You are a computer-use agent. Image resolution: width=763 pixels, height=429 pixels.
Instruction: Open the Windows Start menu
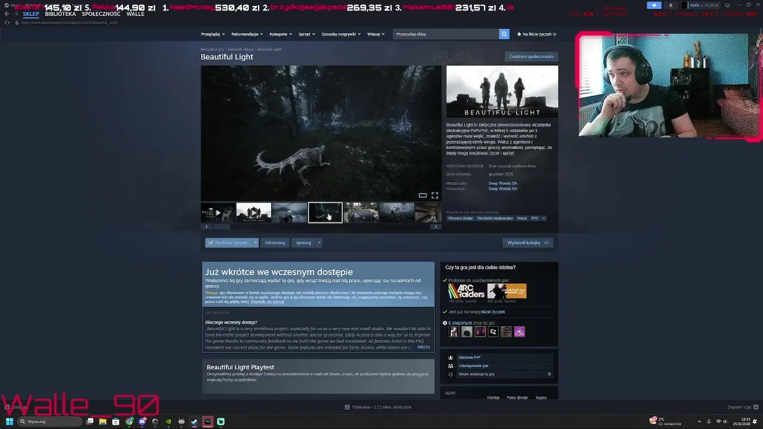(10, 421)
